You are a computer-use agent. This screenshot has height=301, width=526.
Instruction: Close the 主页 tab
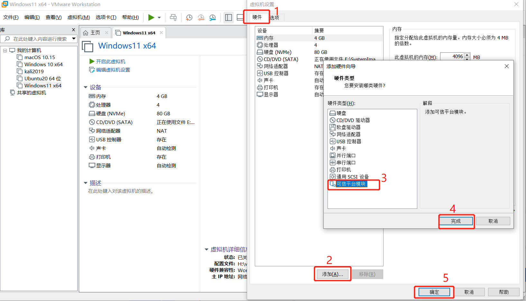tap(106, 33)
